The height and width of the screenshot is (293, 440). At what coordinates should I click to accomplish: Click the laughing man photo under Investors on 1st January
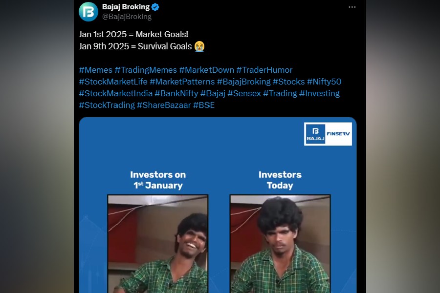(158, 244)
